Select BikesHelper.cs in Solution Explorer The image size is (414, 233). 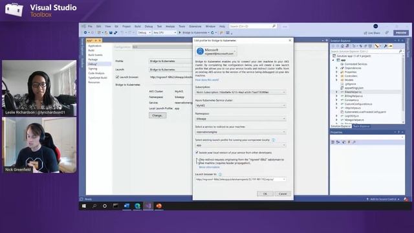353,92
